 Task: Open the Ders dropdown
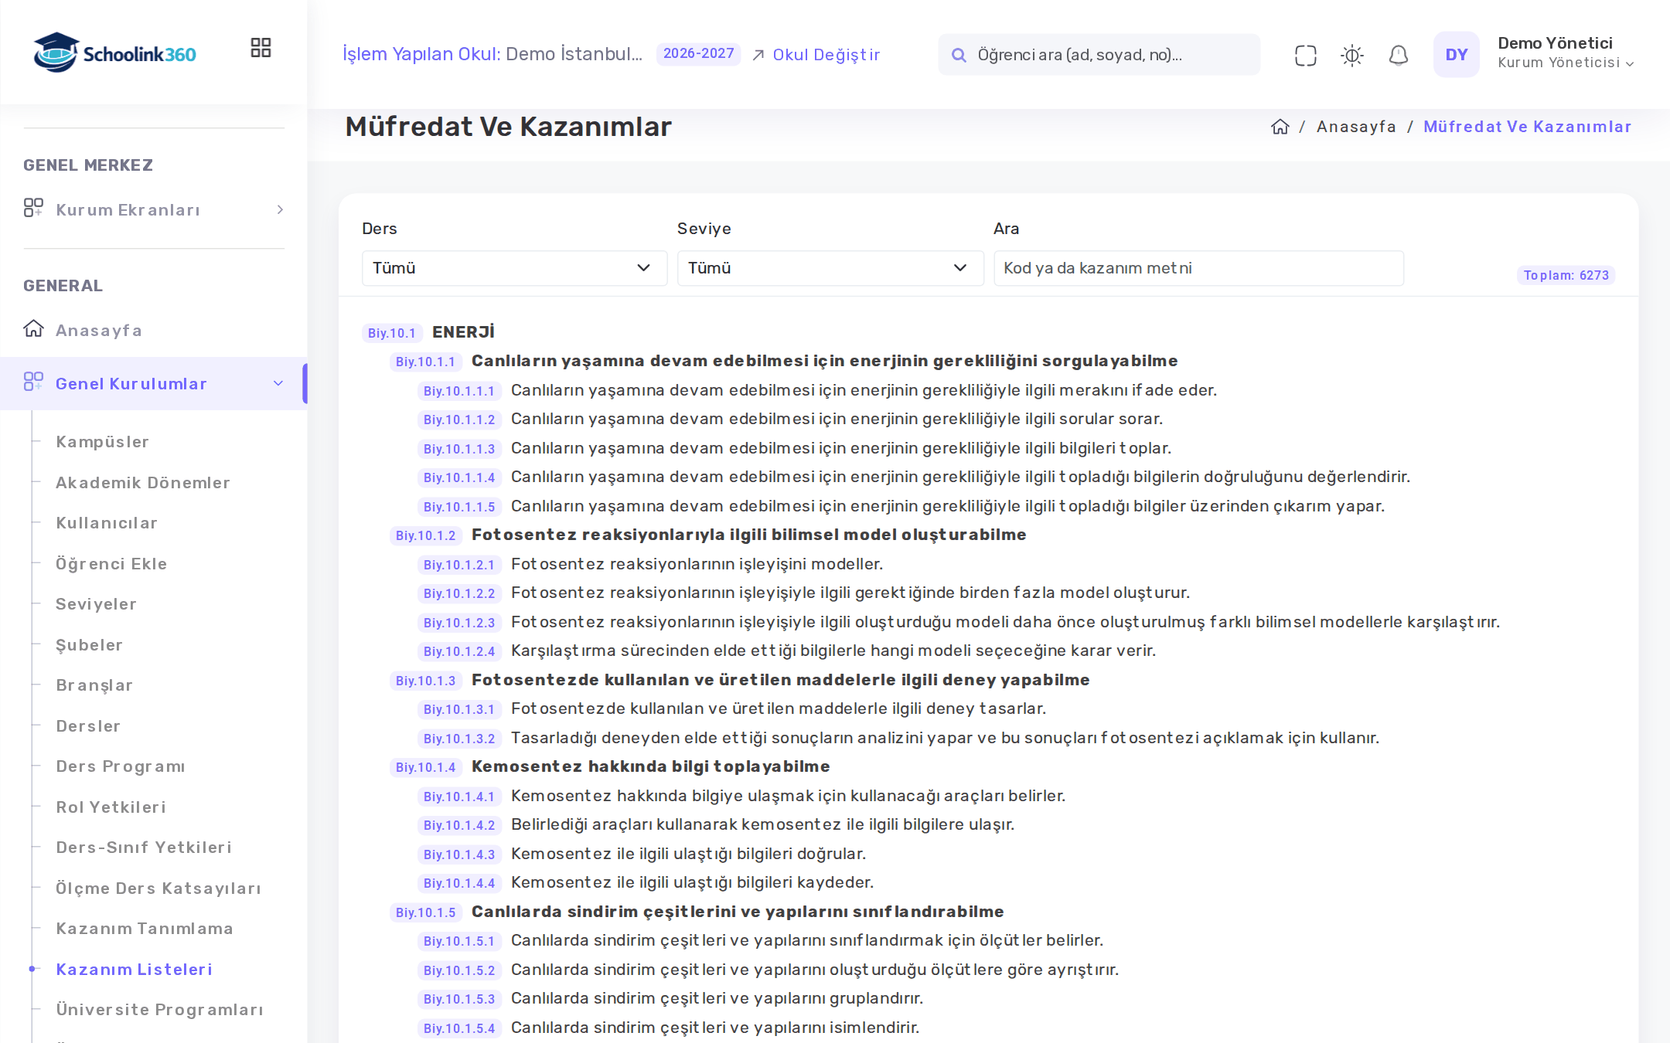[x=514, y=268]
